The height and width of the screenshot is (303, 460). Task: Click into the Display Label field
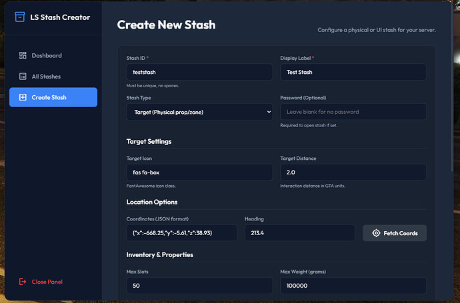[x=353, y=72]
